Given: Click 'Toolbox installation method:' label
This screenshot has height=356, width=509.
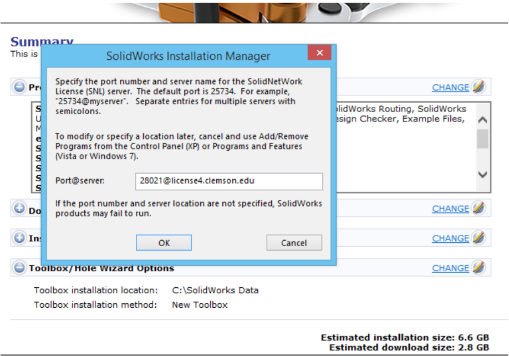Looking at the screenshot, I should [x=95, y=305].
